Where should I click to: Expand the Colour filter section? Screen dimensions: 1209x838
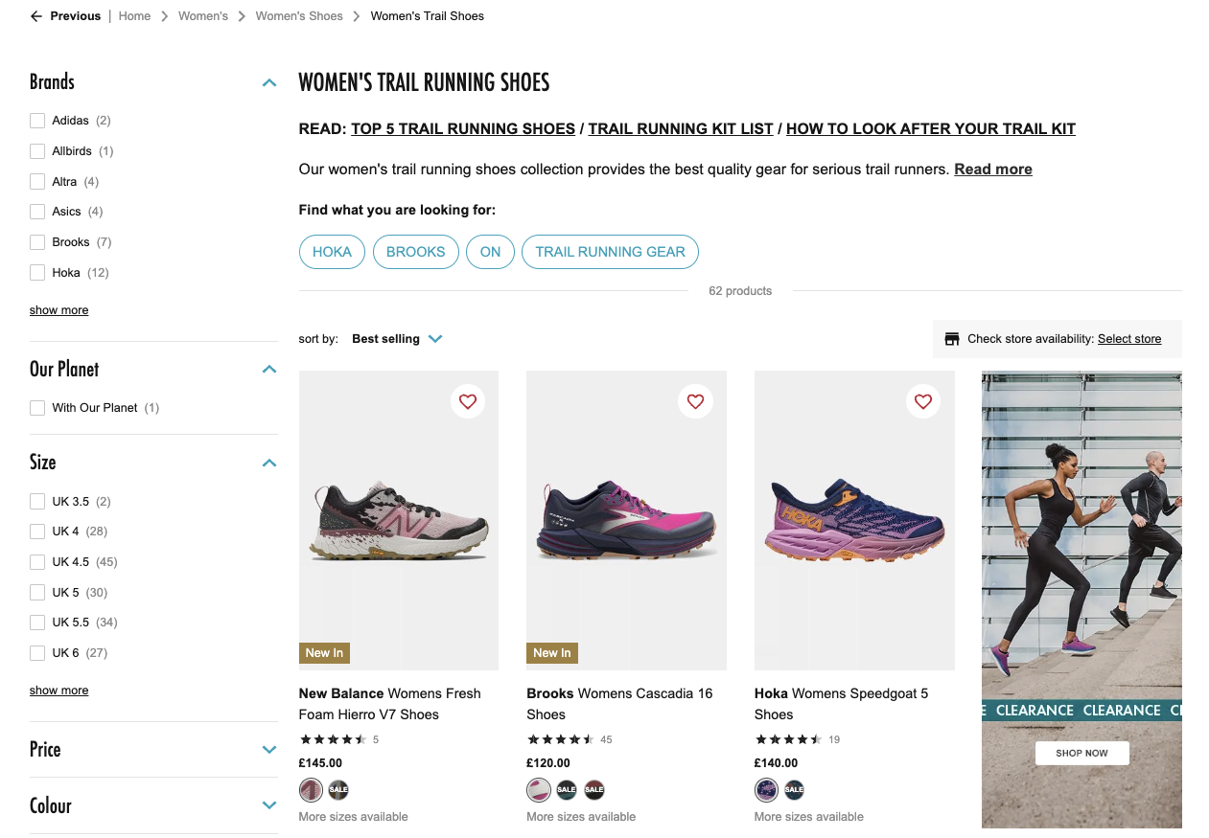pyautogui.click(x=269, y=806)
